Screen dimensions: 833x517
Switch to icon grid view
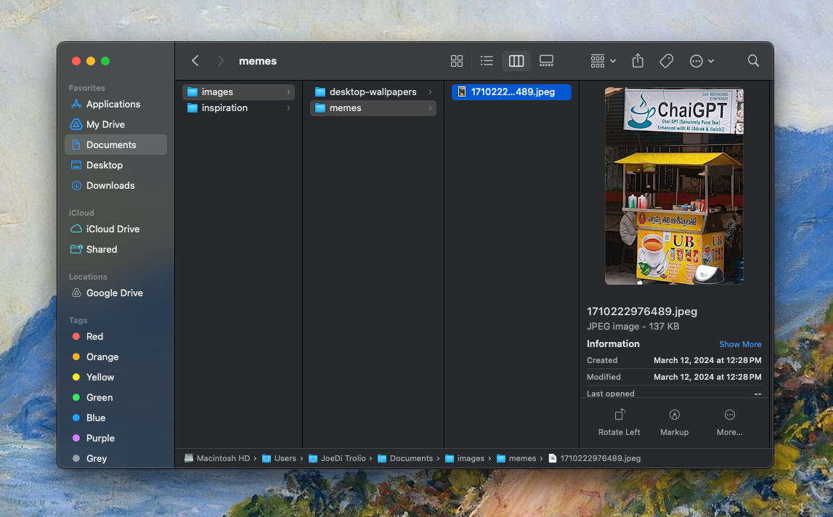tap(457, 61)
